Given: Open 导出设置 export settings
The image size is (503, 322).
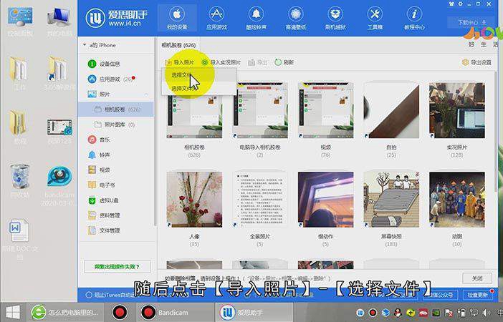Looking at the screenshot, I should coord(476,62).
